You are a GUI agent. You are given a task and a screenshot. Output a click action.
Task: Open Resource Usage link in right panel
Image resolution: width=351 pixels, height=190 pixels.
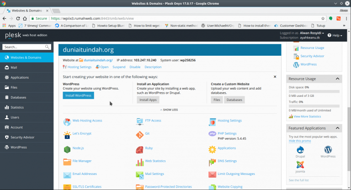click(x=312, y=47)
